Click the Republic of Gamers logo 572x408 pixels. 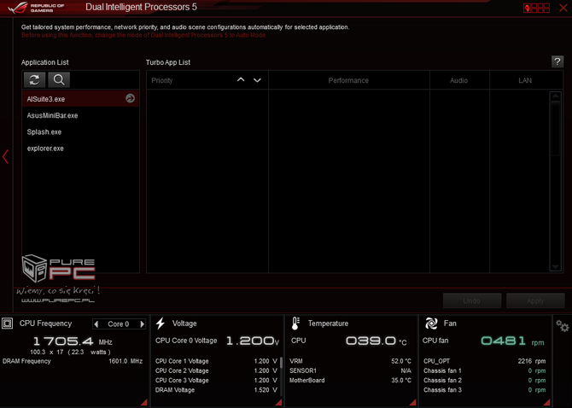pos(36,8)
